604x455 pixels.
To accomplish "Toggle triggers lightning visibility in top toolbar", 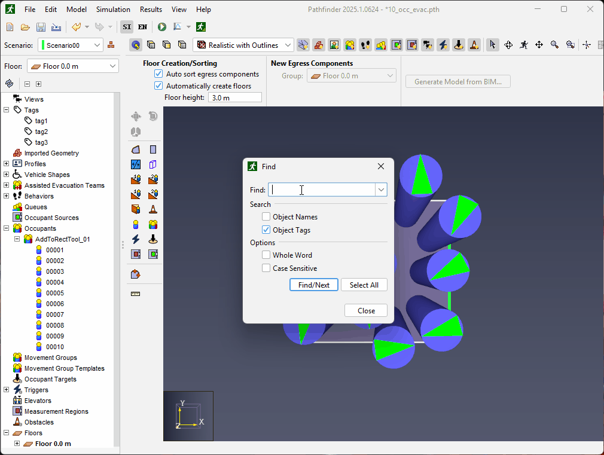I will tap(443, 45).
